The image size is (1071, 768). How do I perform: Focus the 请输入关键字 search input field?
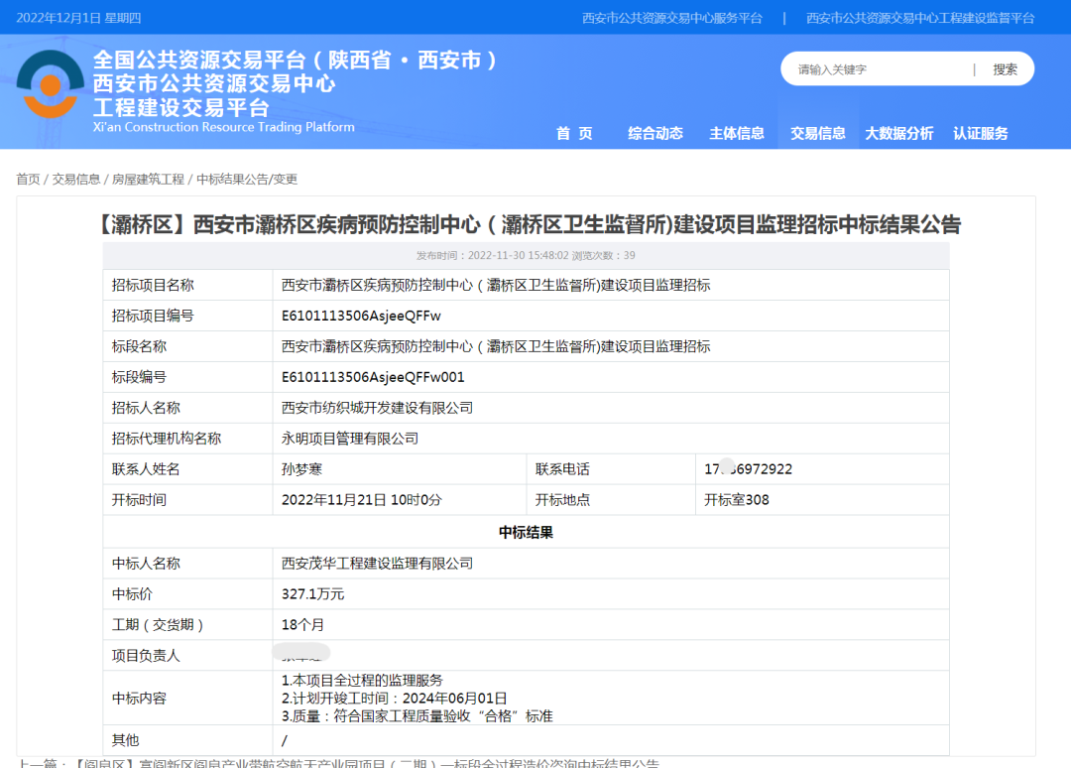pos(882,69)
